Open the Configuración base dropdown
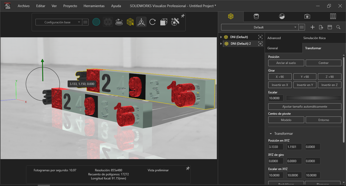Viewport: 346px width, 186px height. (x=59, y=22)
